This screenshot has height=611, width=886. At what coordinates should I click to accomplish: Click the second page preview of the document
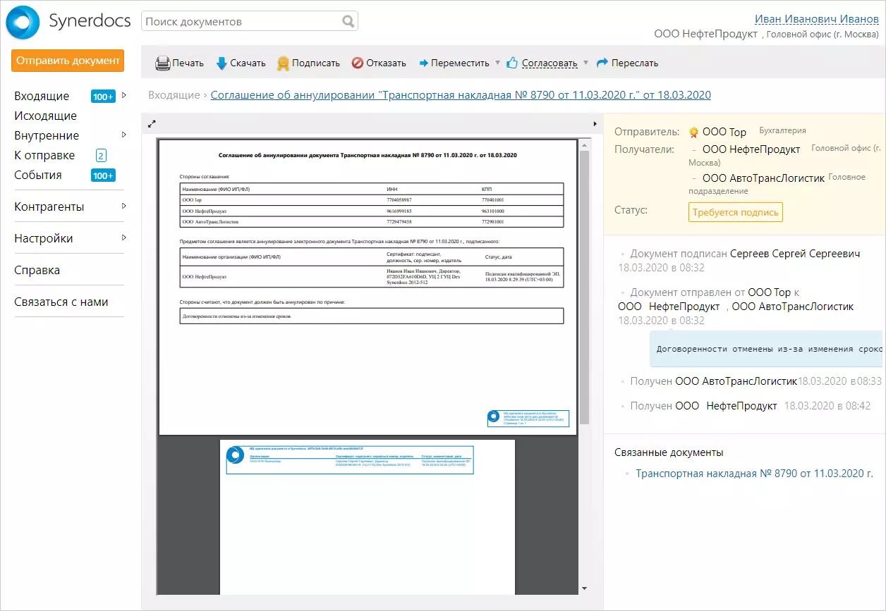[368, 517]
